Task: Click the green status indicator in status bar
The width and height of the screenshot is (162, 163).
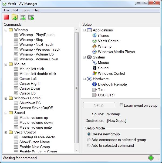Action: pyautogui.click(x=151, y=158)
